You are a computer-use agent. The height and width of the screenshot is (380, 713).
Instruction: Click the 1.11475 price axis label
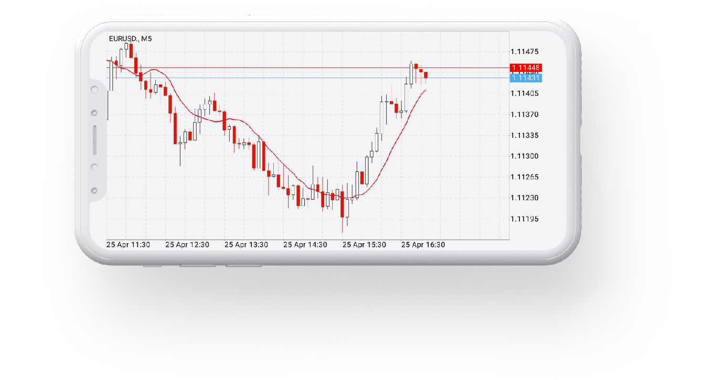pos(525,51)
